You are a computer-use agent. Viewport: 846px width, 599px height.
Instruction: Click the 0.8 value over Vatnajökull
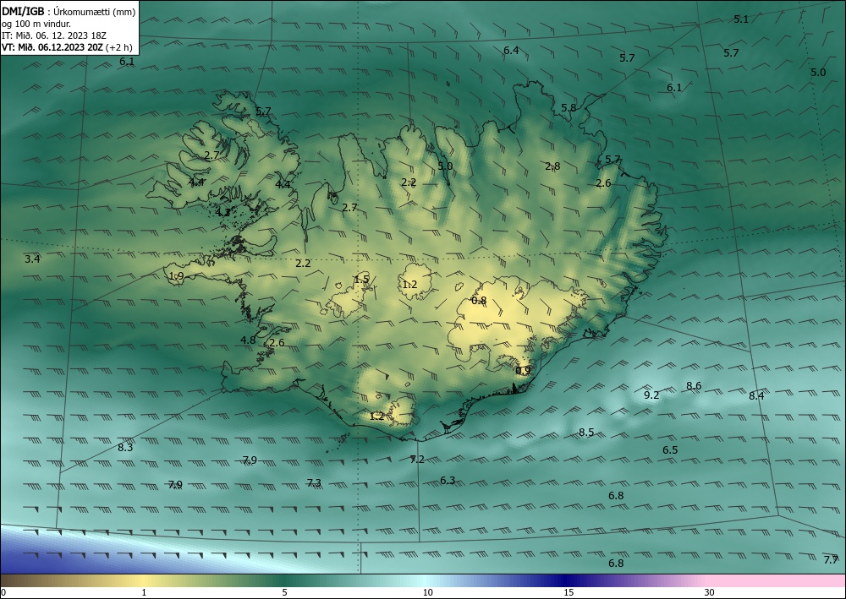click(x=479, y=301)
